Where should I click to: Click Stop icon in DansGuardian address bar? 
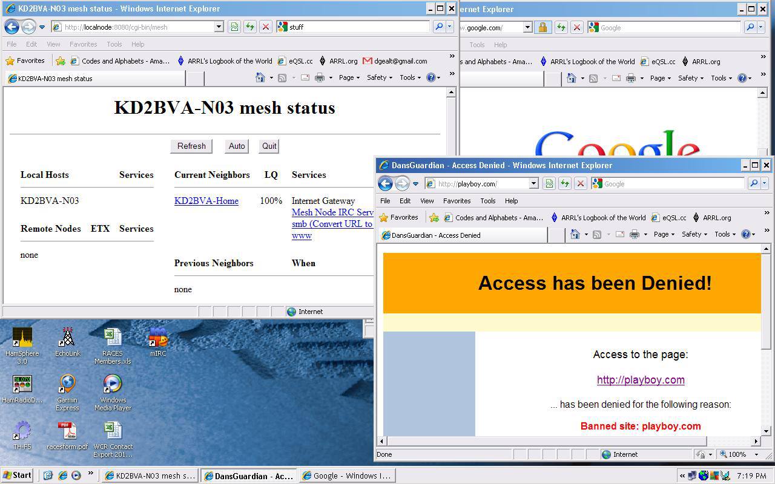click(580, 183)
